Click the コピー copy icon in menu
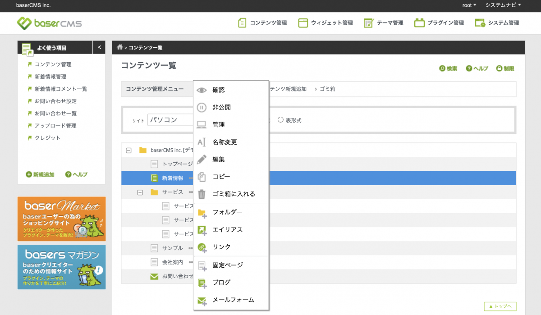 (202, 177)
